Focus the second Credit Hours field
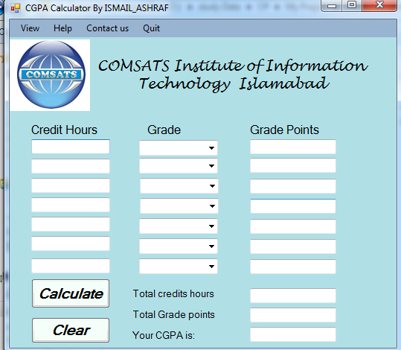Image resolution: width=401 pixels, height=350 pixels. click(x=71, y=166)
